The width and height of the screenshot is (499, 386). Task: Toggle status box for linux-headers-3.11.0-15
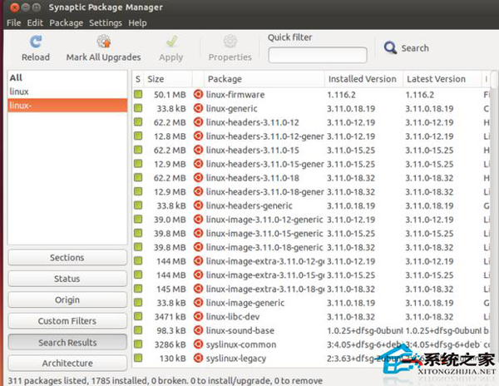click(138, 150)
